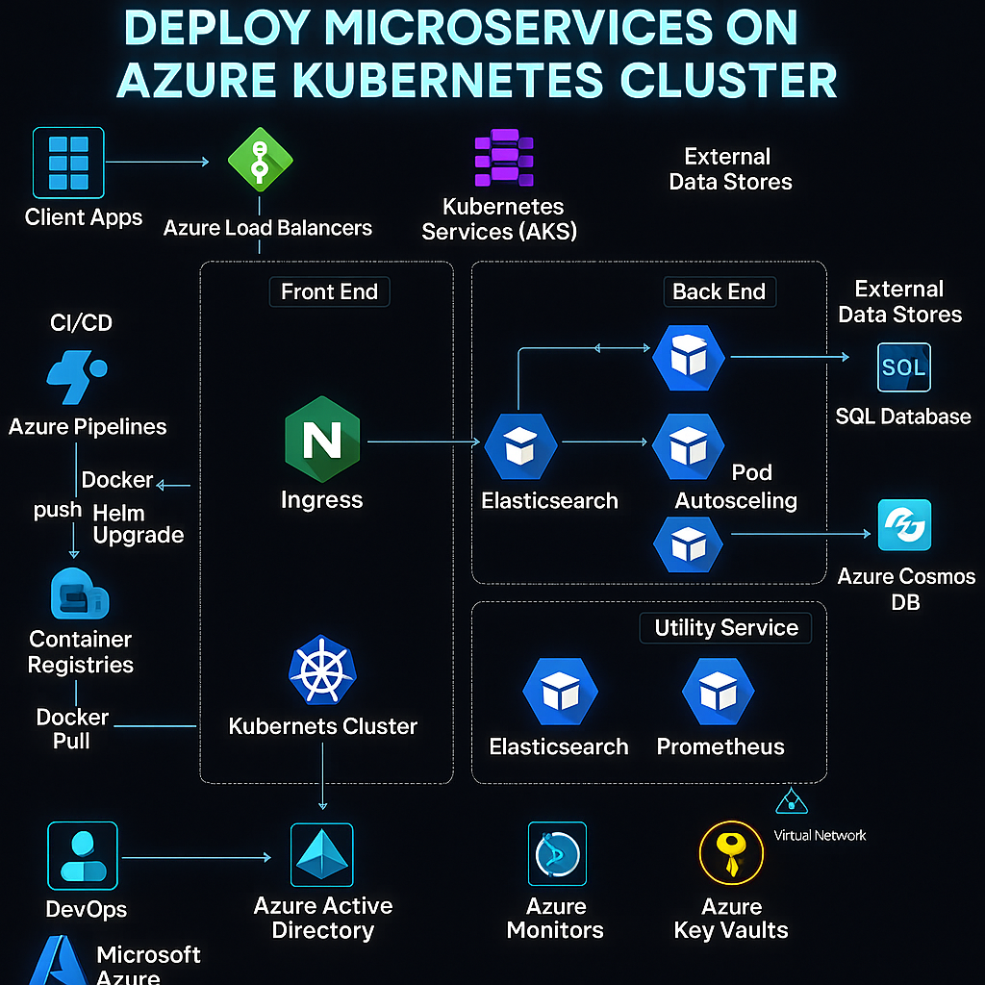Click the Virtual Network label
985x985 pixels.
820,835
